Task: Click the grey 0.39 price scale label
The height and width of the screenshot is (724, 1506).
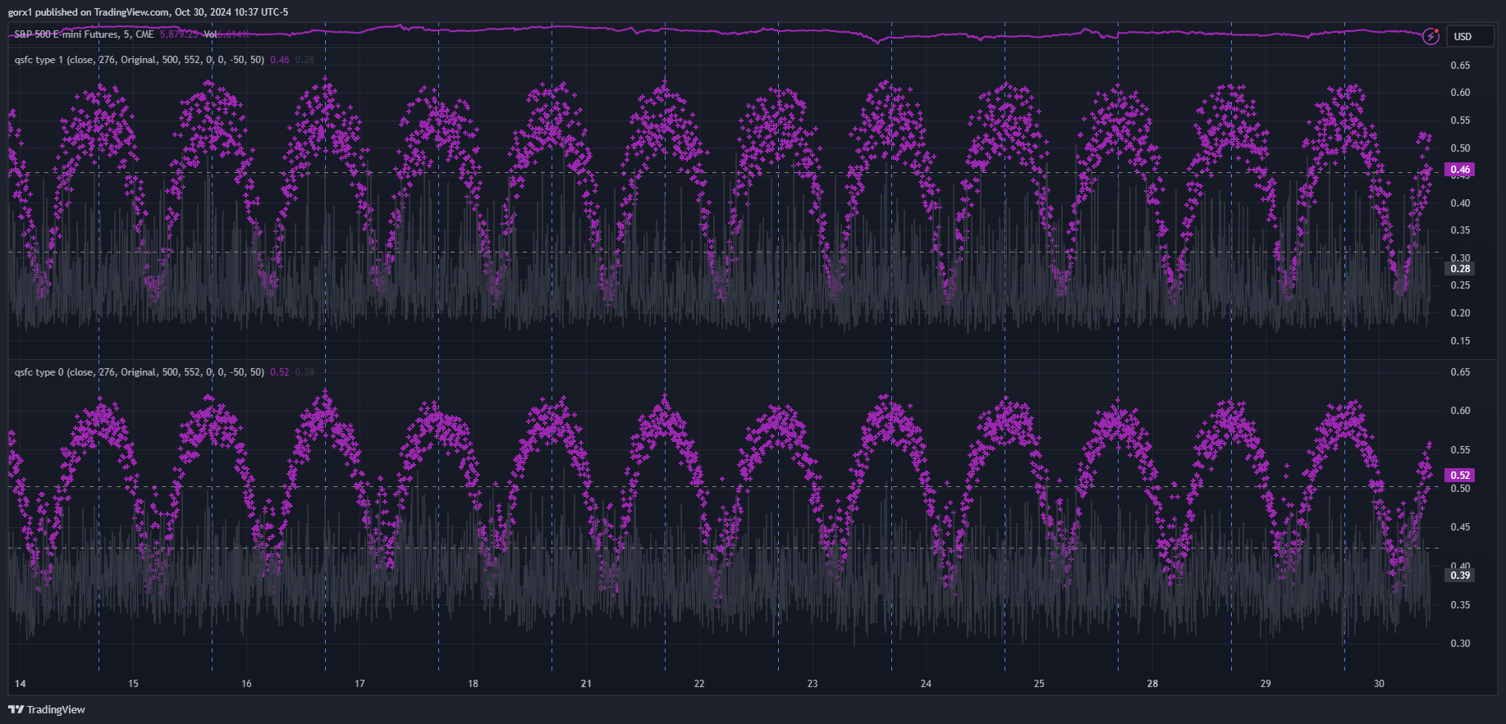Action: coord(1459,576)
